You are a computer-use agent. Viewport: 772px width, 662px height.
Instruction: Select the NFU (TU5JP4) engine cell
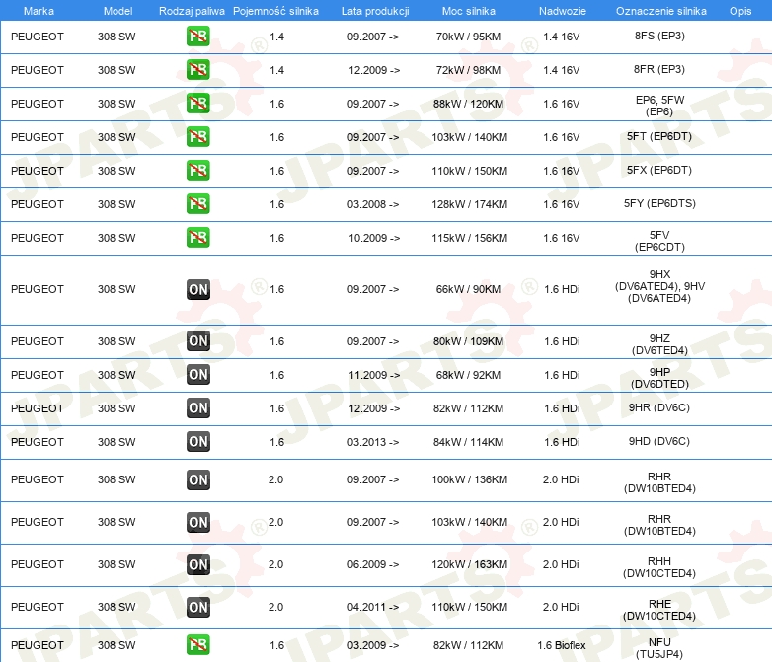click(659, 648)
